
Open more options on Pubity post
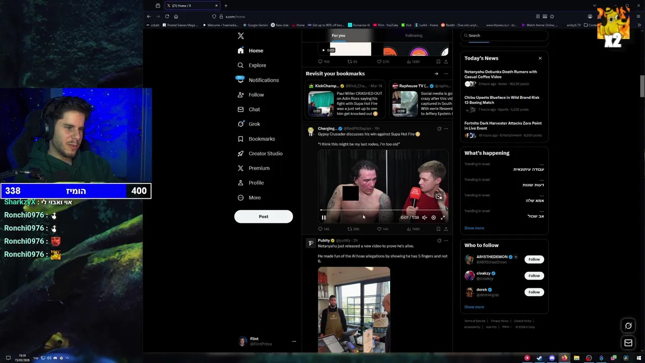(446, 240)
